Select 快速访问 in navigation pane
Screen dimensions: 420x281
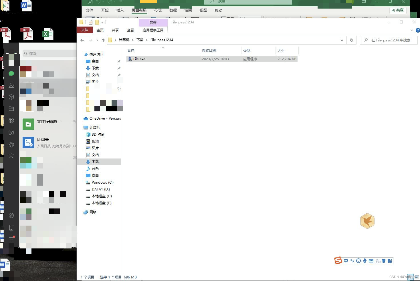coord(96,54)
